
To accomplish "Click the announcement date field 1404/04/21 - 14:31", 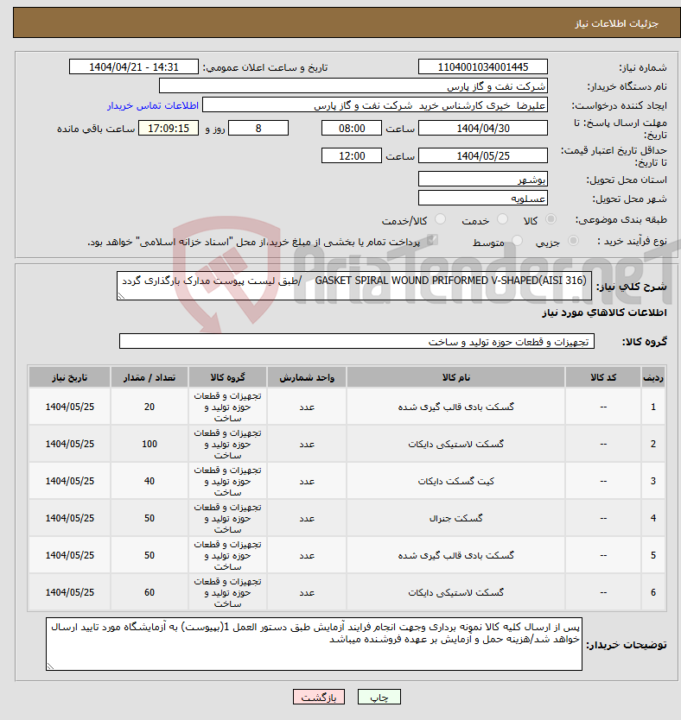I will [x=134, y=67].
